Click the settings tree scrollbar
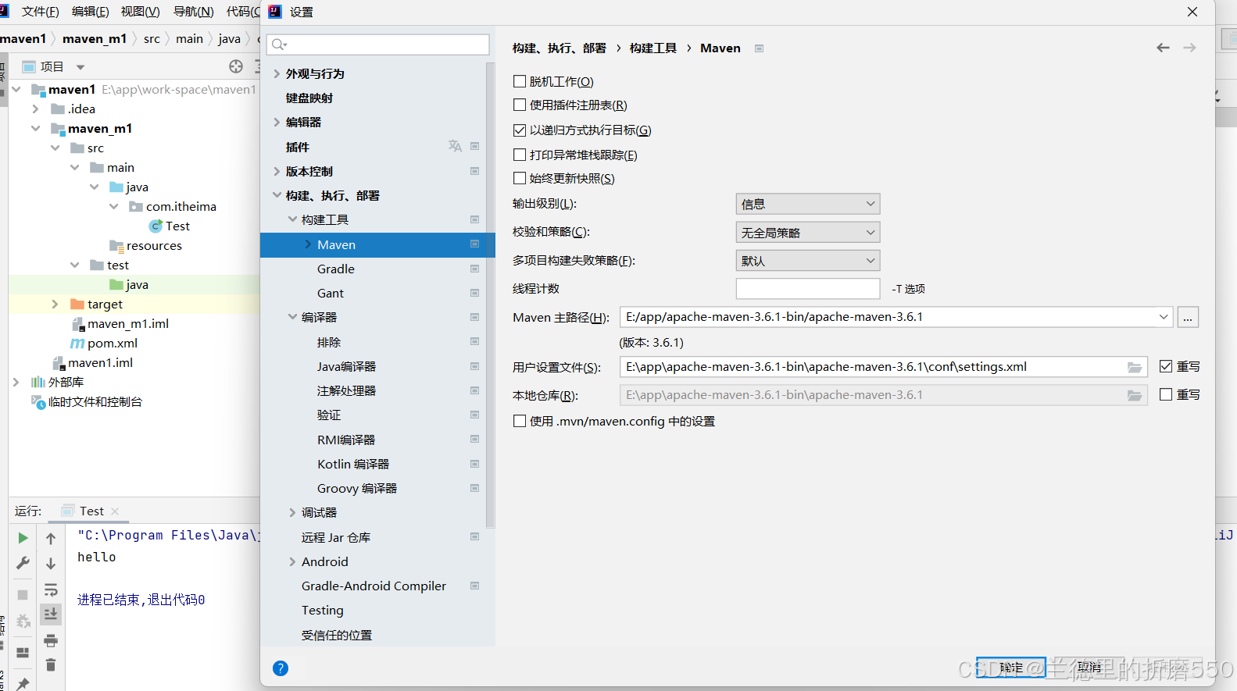The image size is (1237, 691). coord(491,297)
